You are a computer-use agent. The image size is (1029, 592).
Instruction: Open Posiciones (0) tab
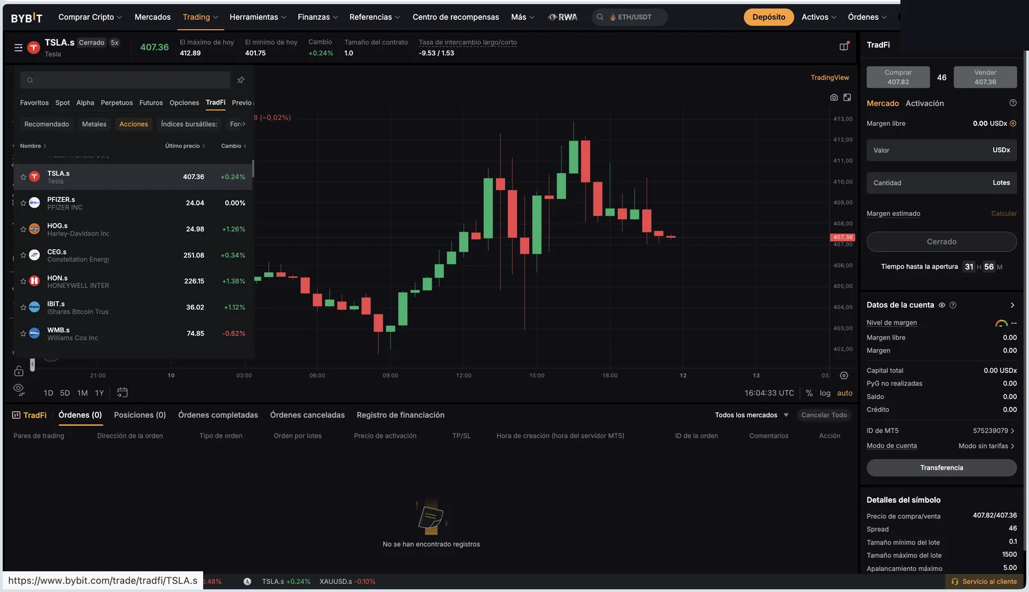point(140,415)
